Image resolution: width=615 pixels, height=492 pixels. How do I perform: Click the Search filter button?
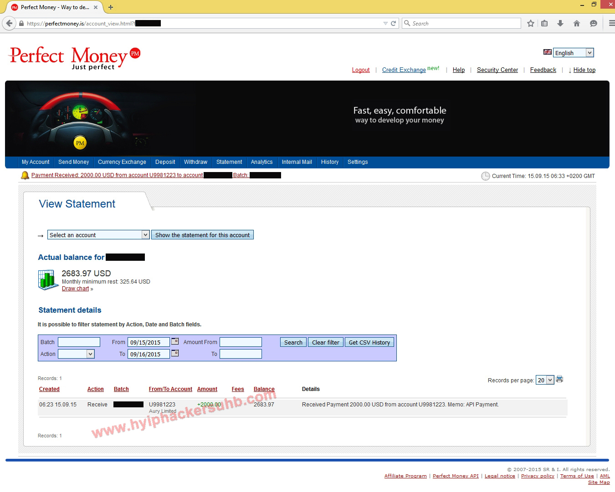click(x=293, y=342)
